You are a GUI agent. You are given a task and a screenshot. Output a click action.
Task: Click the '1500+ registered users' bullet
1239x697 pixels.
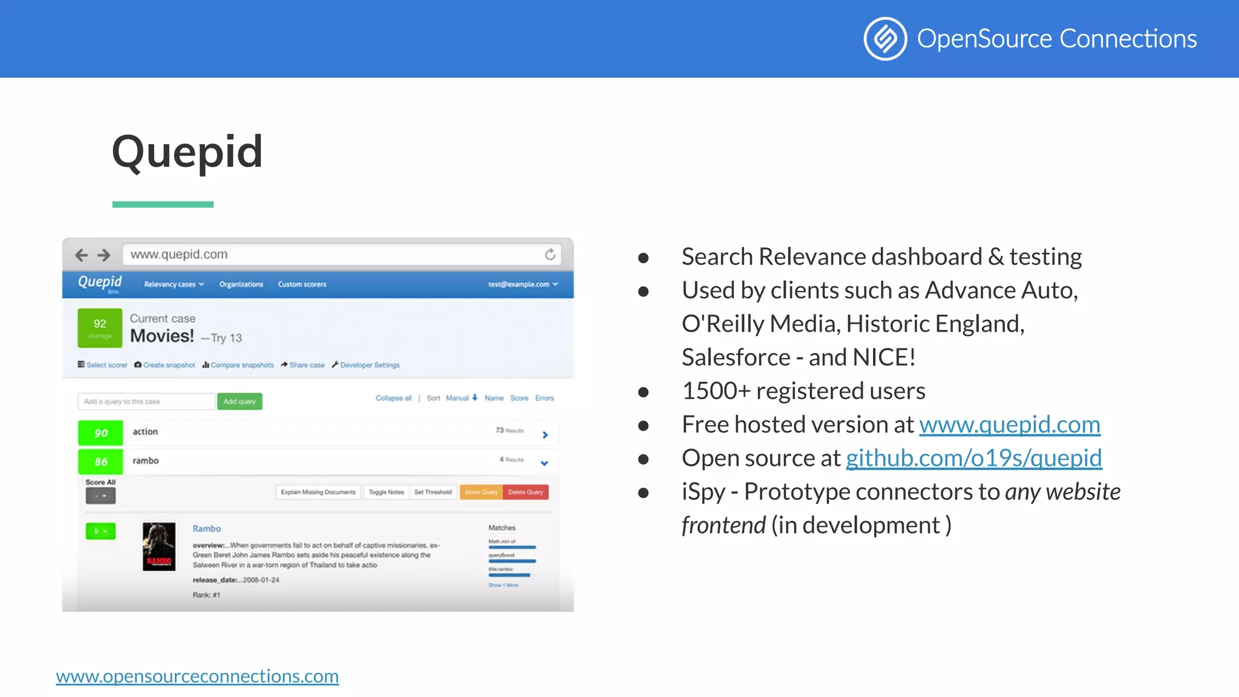point(803,391)
